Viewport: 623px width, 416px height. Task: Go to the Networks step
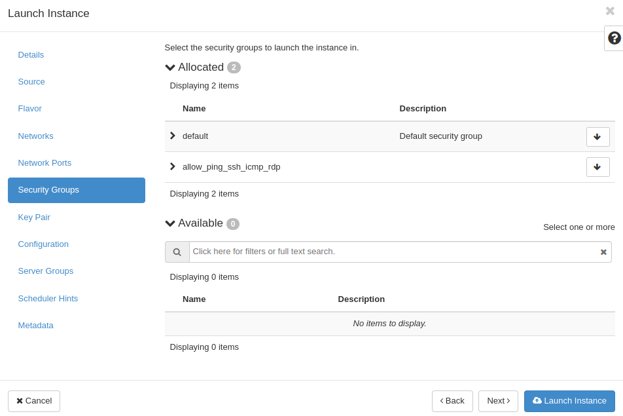[36, 136]
